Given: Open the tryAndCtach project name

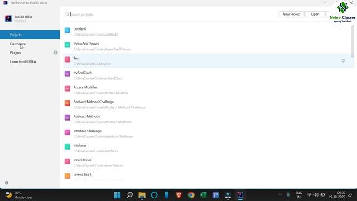Looking at the screenshot, I should (83, 73).
